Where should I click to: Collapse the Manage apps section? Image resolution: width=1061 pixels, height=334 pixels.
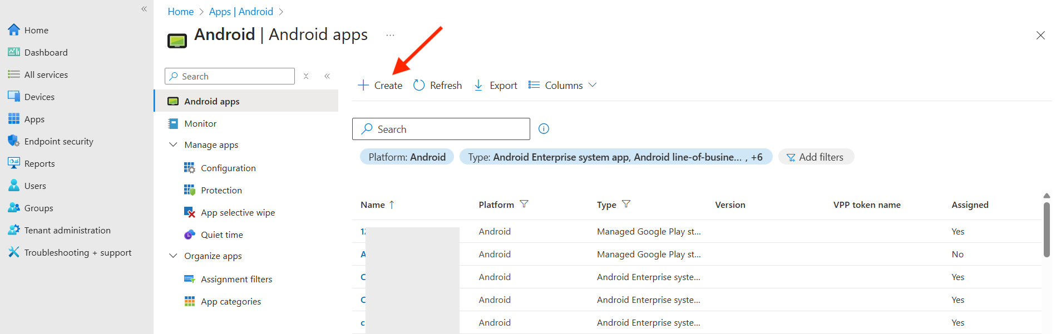click(x=174, y=144)
